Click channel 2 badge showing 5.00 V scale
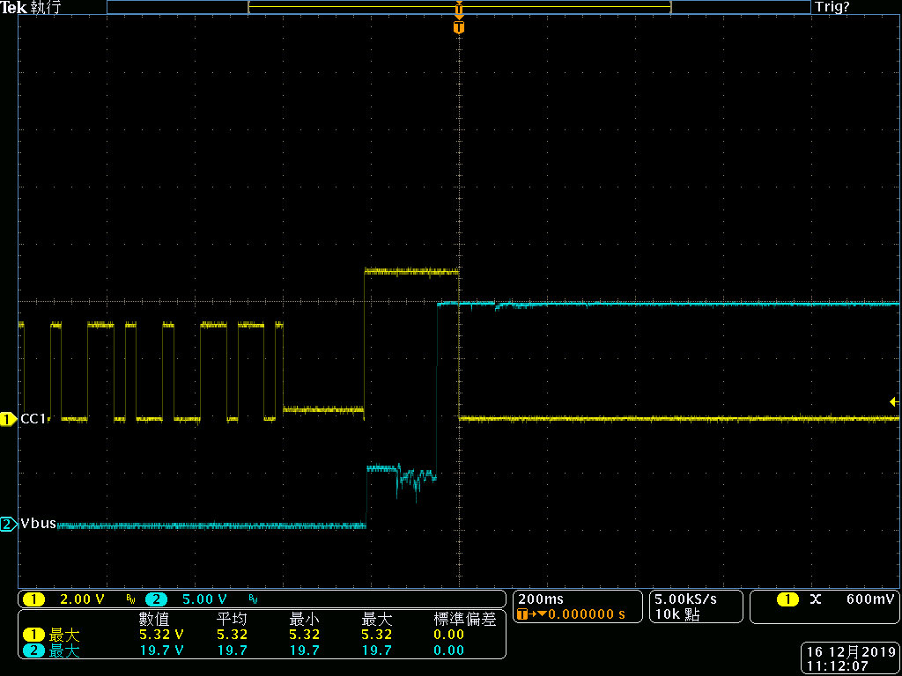The image size is (902, 676). [x=156, y=599]
